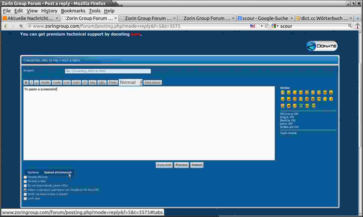This screenshot has height=217, width=363.
Task: Insert the first smiley in Smilies panel
Action: point(283,93)
